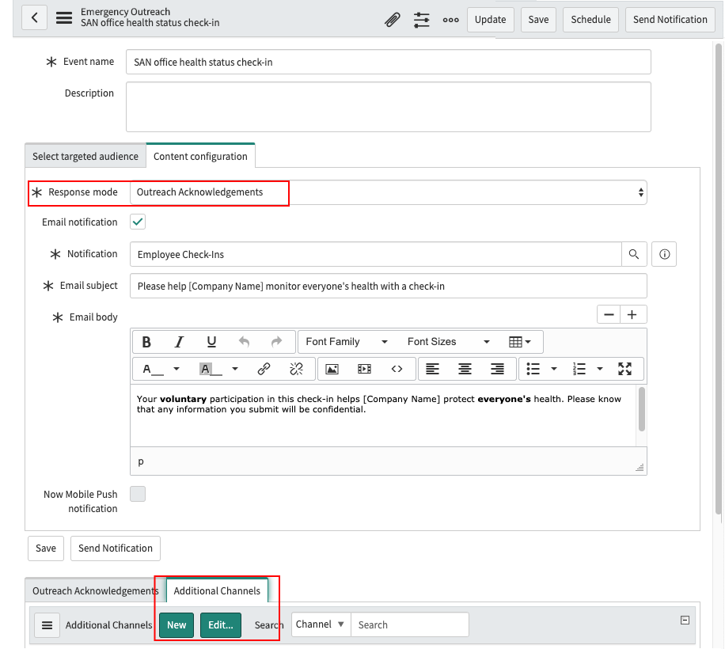Toggle the Email notification checkbox
The height and width of the screenshot is (649, 725).
click(138, 222)
